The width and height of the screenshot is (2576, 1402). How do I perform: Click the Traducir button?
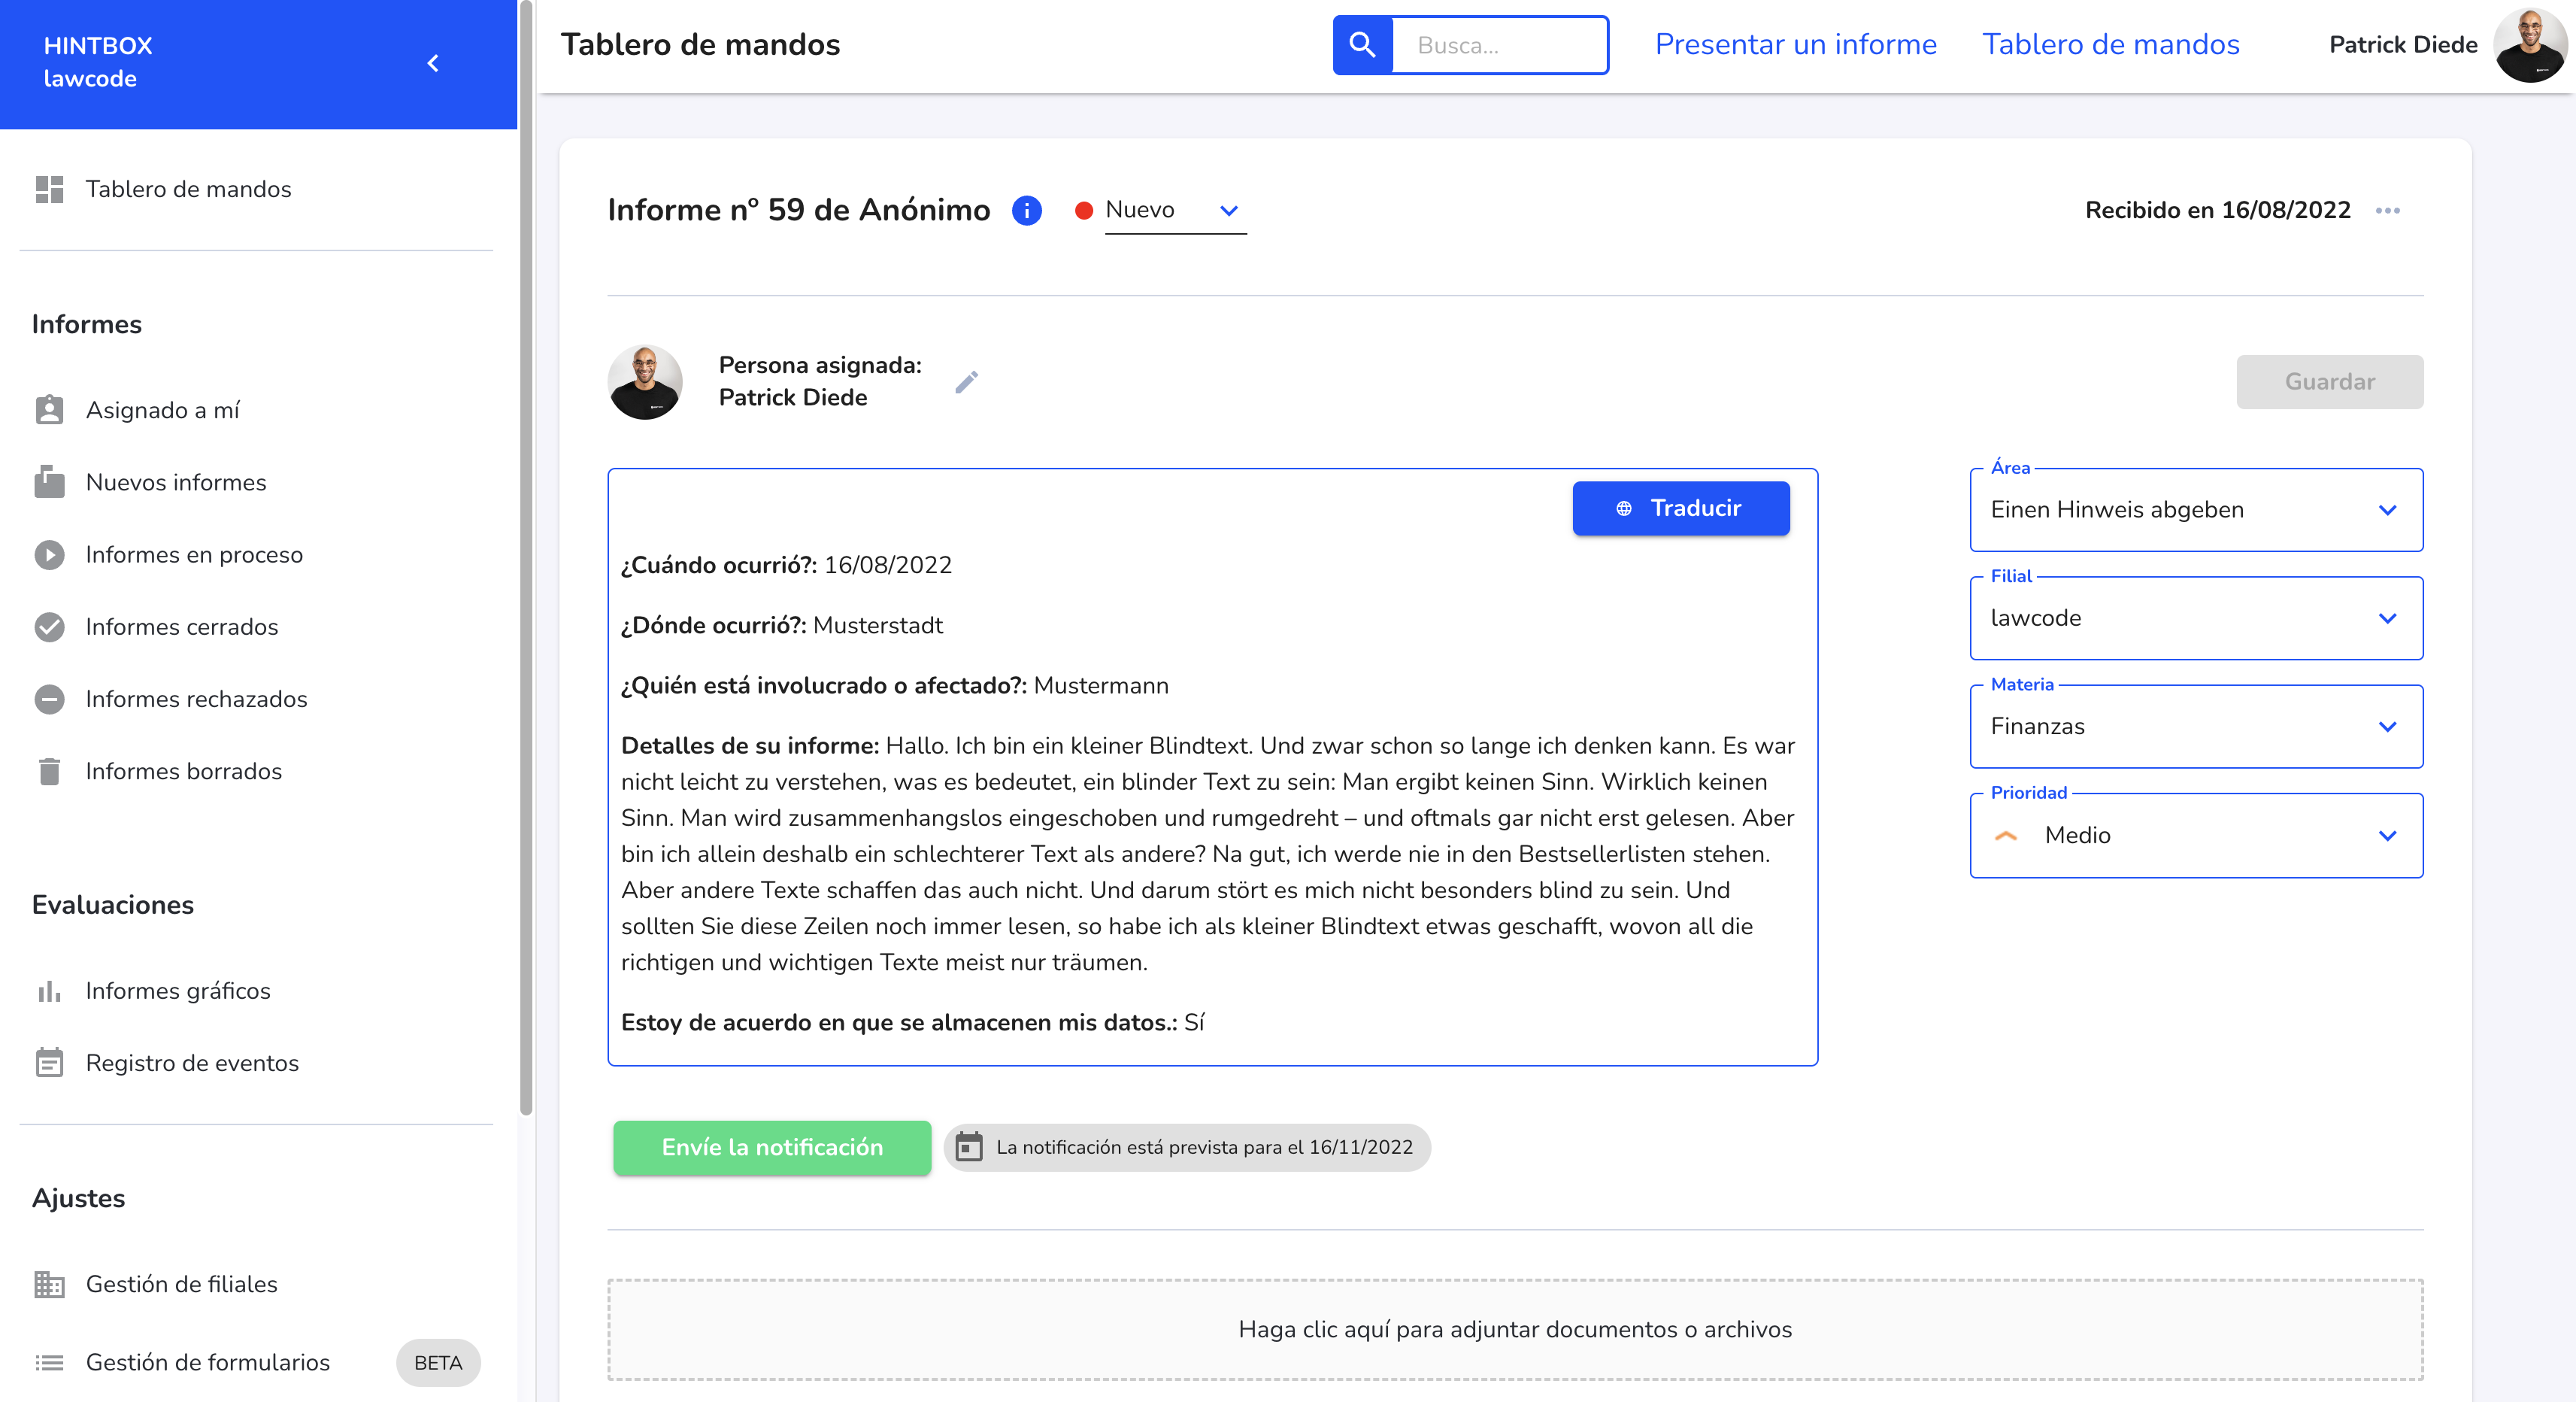point(1681,508)
